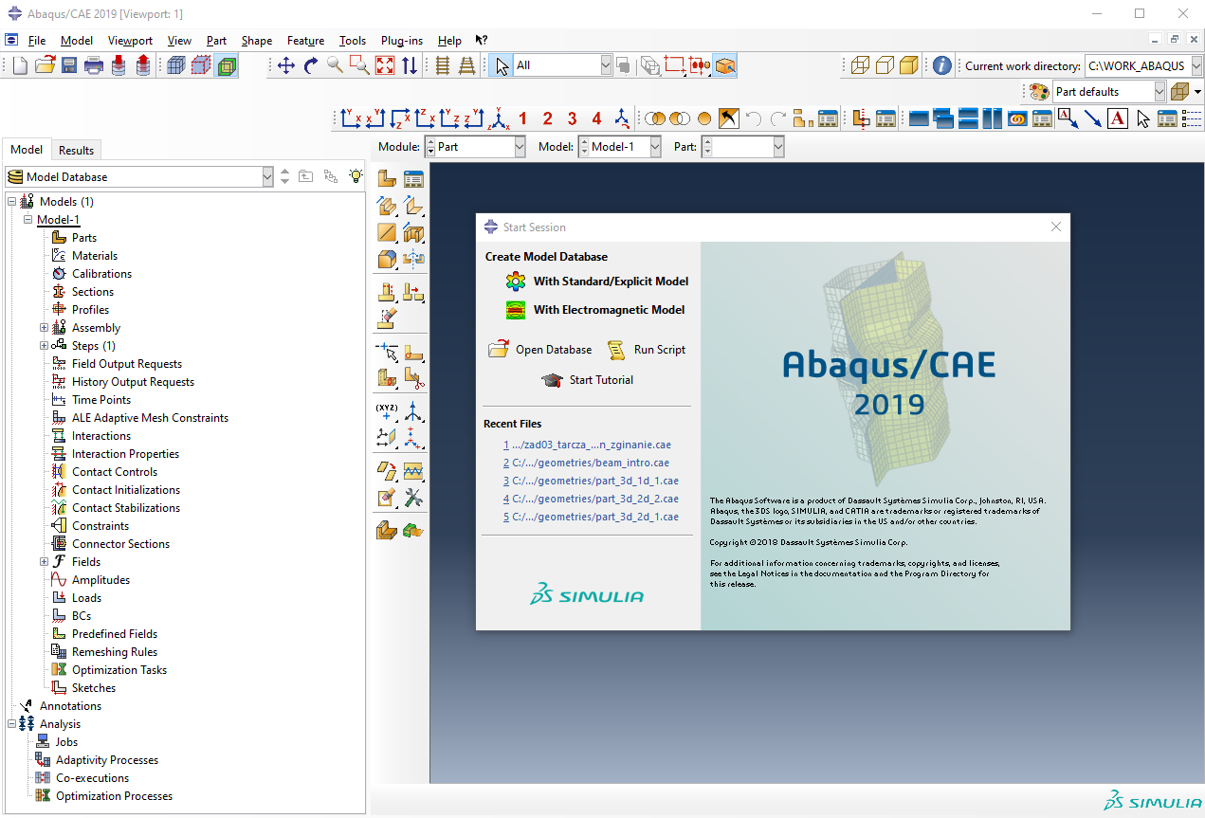
Task: Switch to the Results tab
Action: coord(76,150)
